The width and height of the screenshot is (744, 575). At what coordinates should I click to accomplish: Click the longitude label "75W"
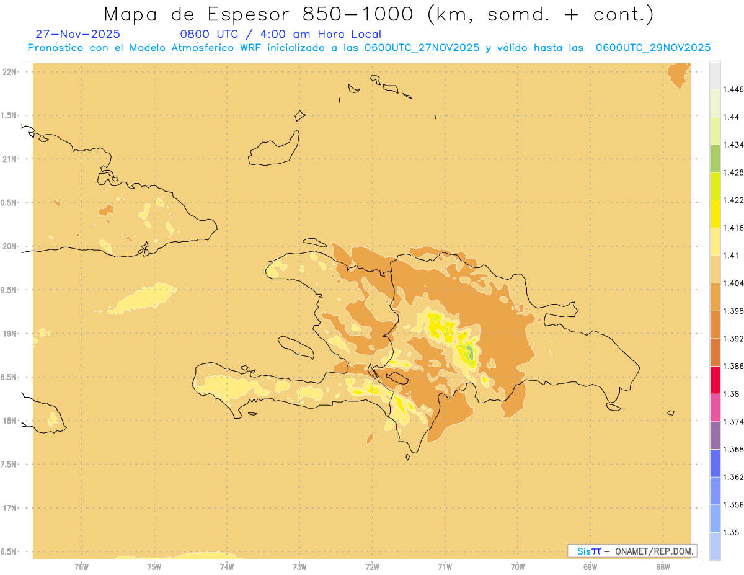[x=154, y=566]
